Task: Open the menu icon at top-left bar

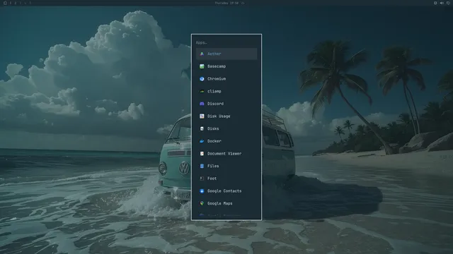Action: 5,3
